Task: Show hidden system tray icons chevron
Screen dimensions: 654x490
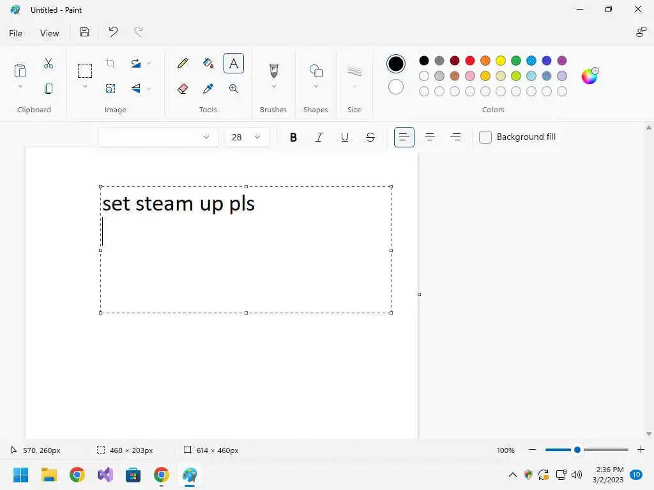Action: coord(513,475)
